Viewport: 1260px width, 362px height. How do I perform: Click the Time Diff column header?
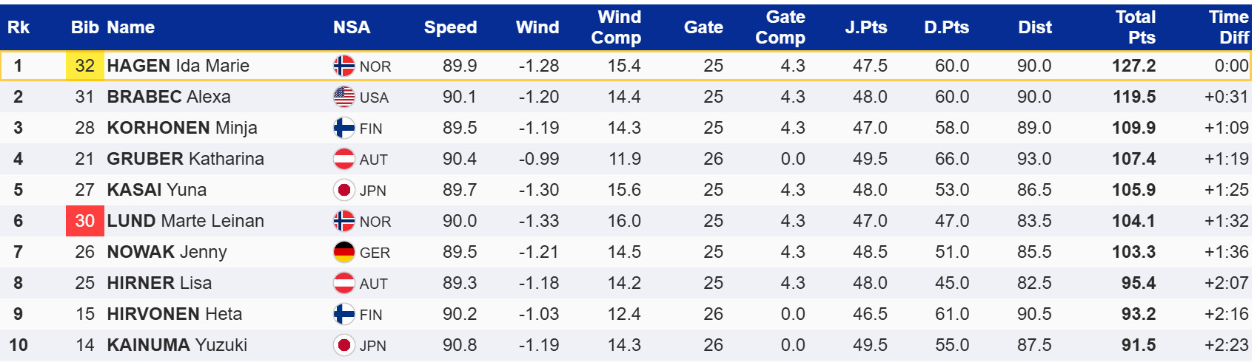(1228, 27)
